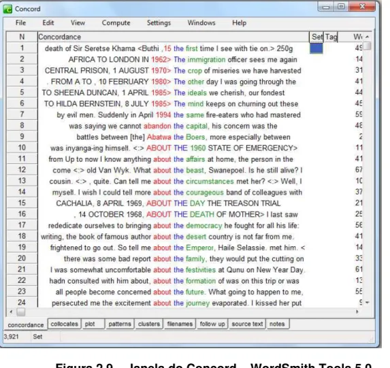Screen dimensions: 390x368
Task: Click the N column header
Action: [22, 37]
